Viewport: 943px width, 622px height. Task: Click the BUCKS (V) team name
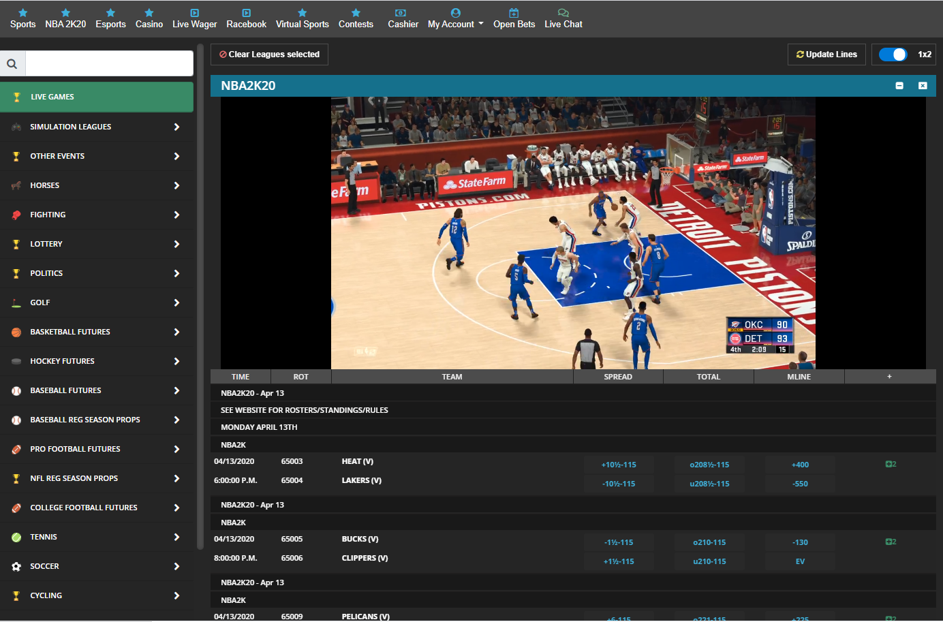coord(360,539)
